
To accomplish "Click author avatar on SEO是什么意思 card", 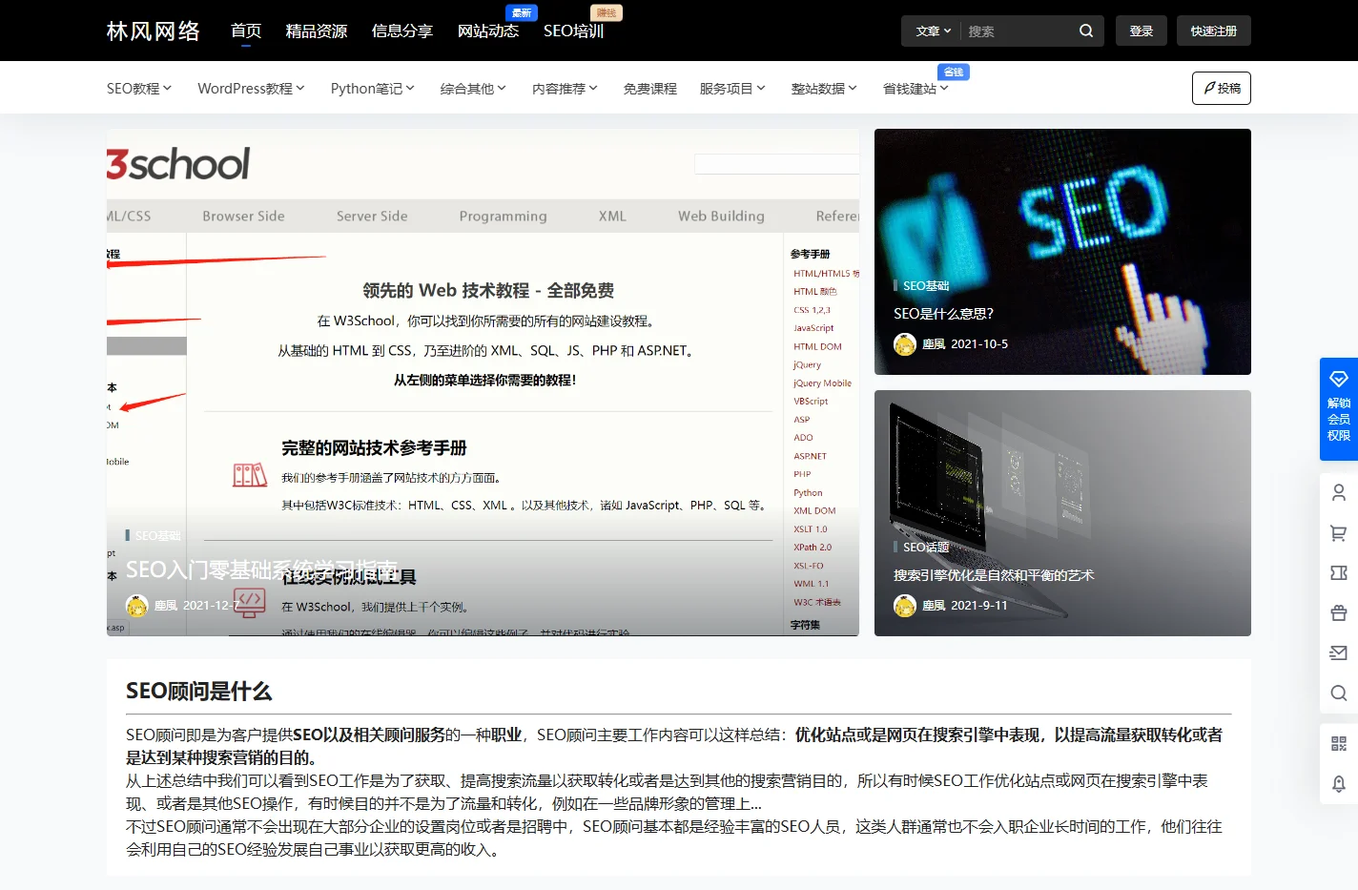I will click(905, 344).
